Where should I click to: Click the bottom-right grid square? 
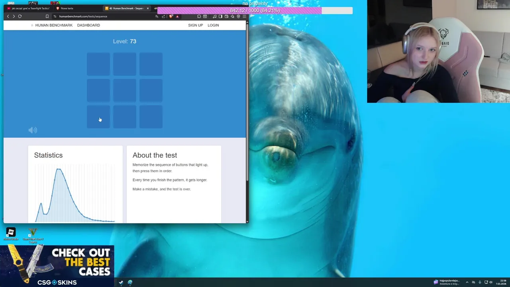(151, 117)
